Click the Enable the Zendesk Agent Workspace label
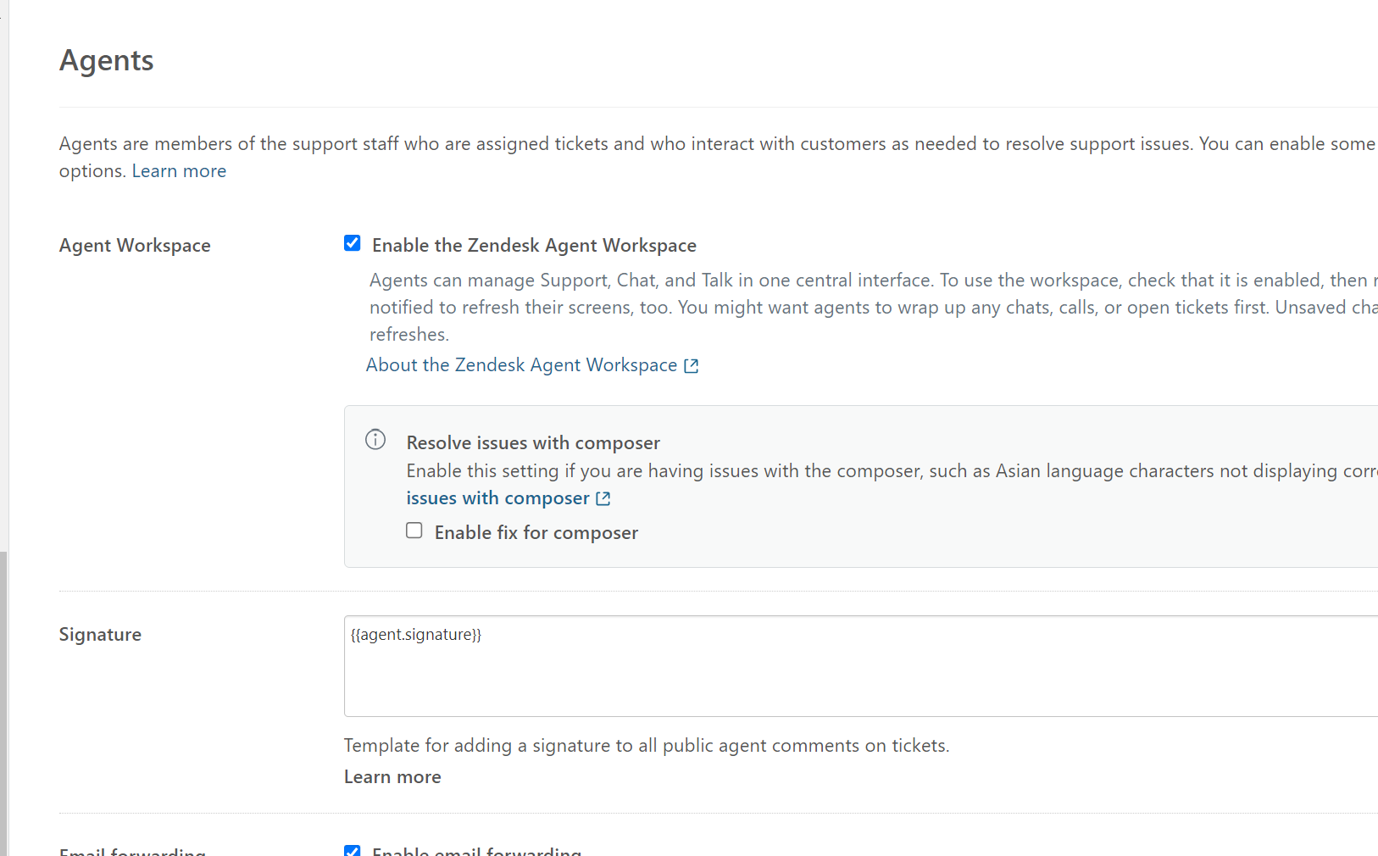 pos(534,246)
